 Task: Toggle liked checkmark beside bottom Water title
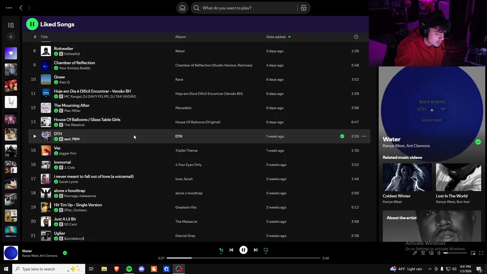pos(65,253)
